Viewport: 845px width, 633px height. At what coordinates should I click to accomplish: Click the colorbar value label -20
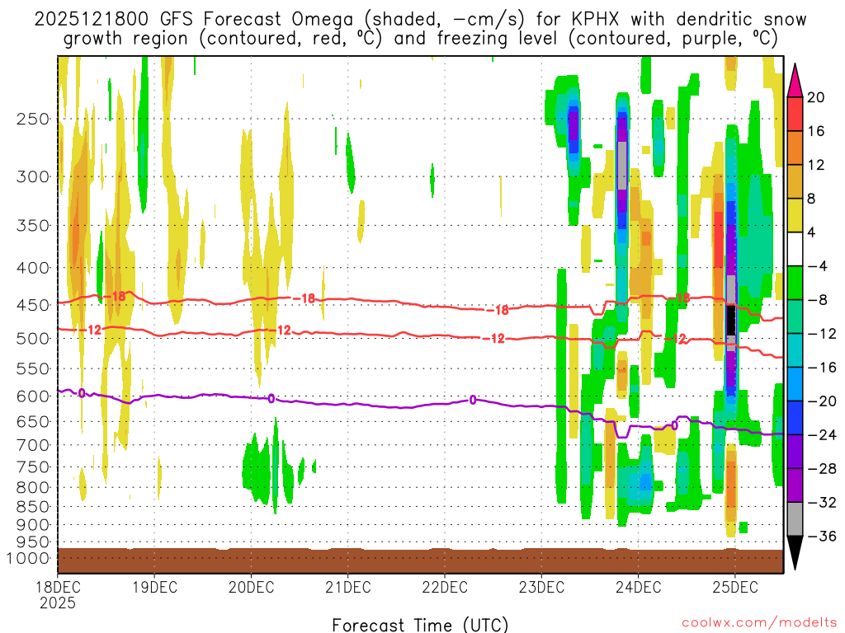(823, 401)
